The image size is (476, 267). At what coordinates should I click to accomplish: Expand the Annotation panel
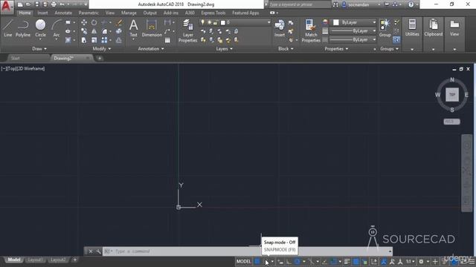(x=151, y=49)
